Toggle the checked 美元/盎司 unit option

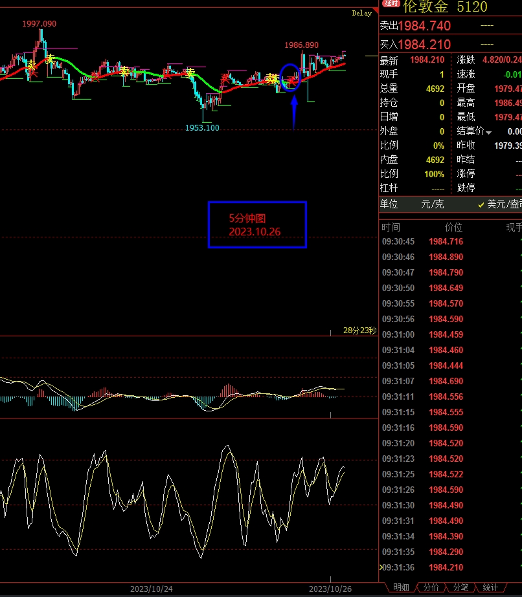(500, 204)
